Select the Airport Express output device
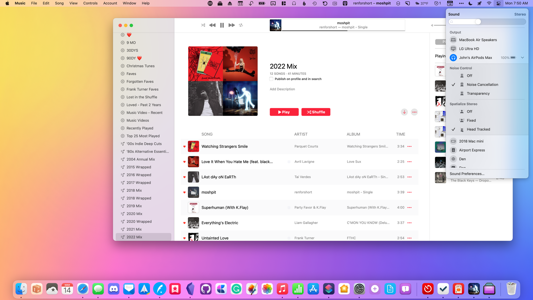This screenshot has width=533, height=300. tap(472, 150)
